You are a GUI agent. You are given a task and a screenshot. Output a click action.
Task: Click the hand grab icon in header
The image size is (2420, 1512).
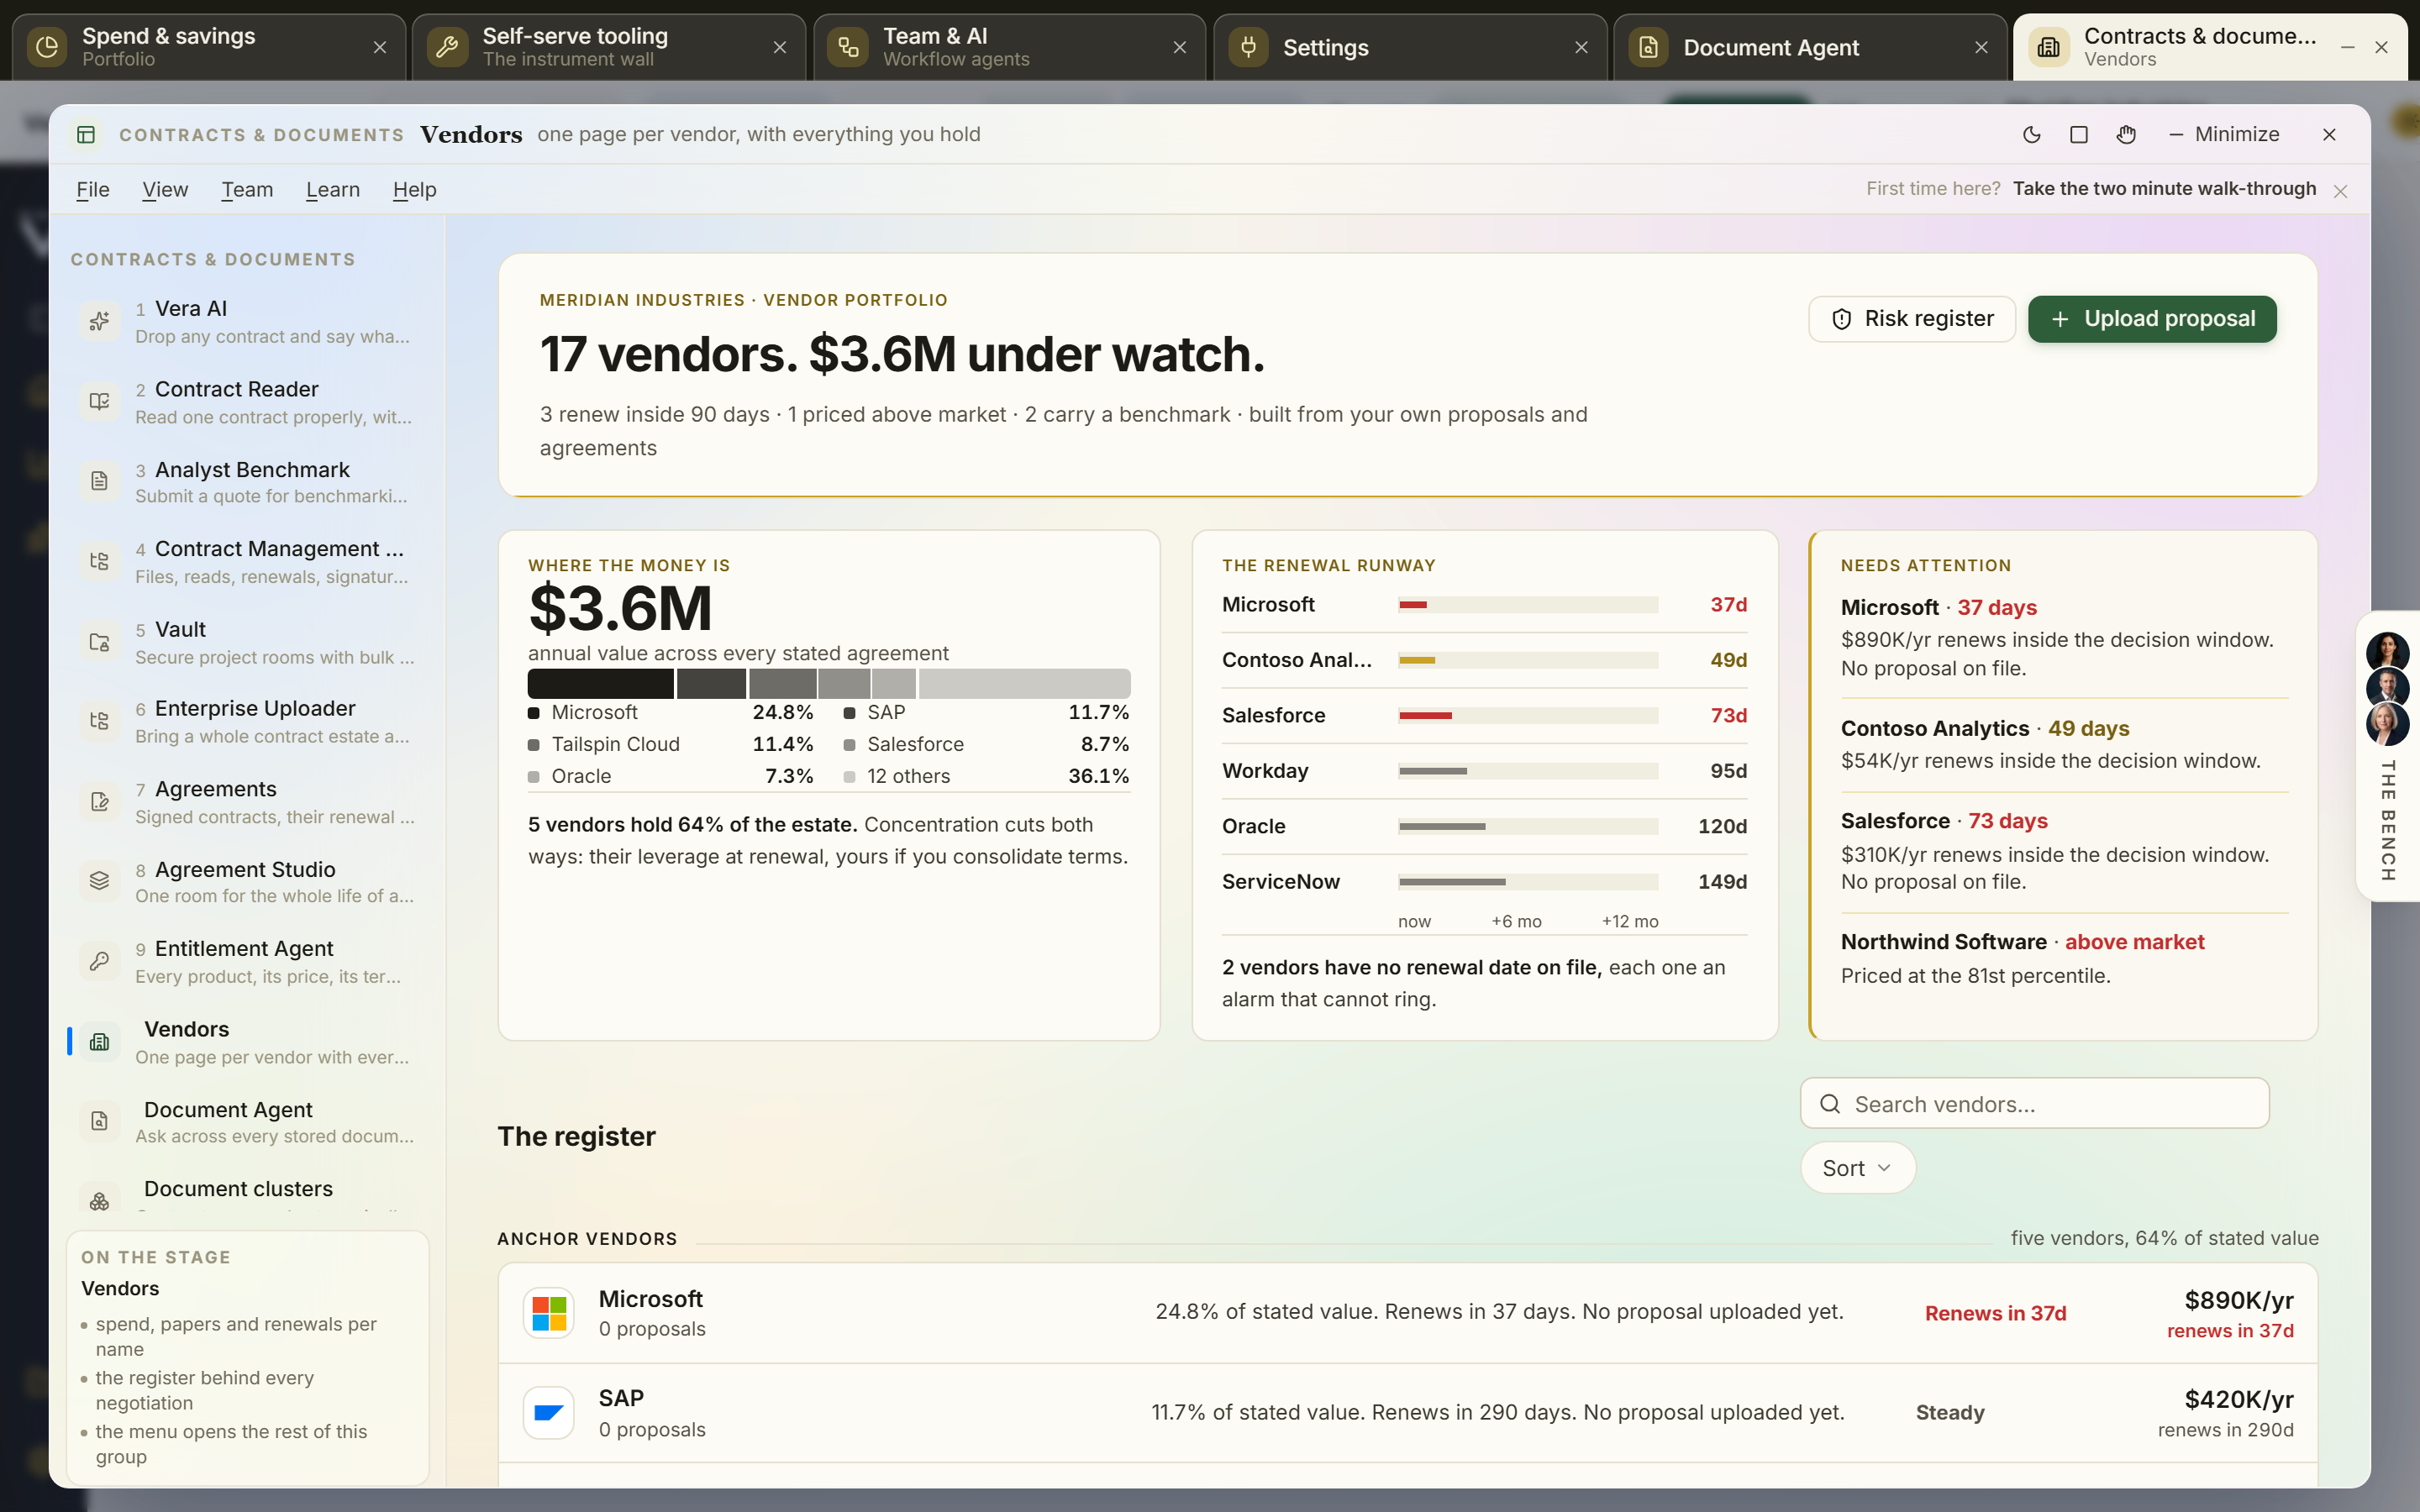2127,134
